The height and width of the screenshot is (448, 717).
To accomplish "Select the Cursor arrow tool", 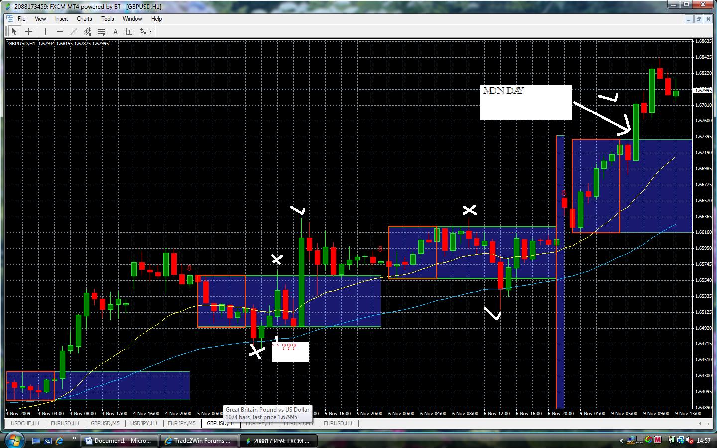I will 14,31.
